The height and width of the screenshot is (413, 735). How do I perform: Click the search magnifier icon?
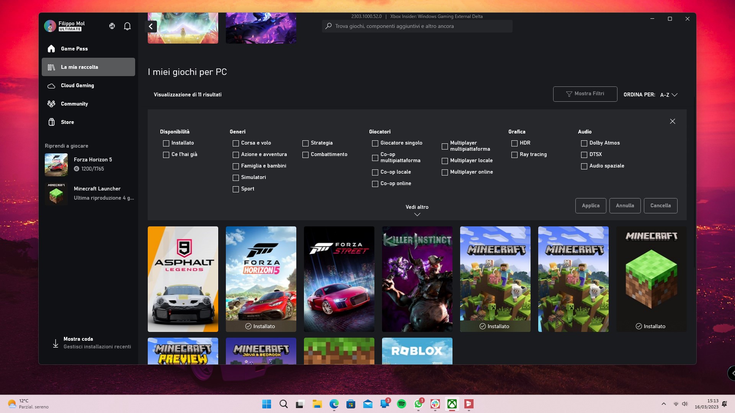[328, 26]
